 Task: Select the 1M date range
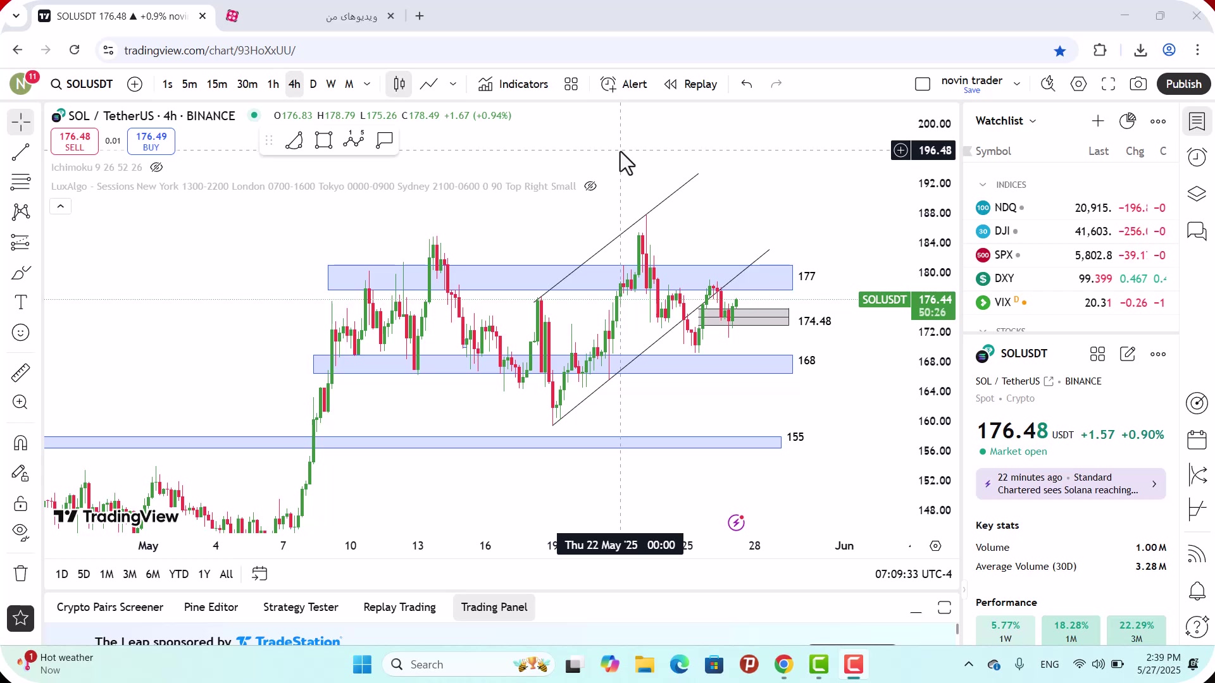(x=107, y=574)
